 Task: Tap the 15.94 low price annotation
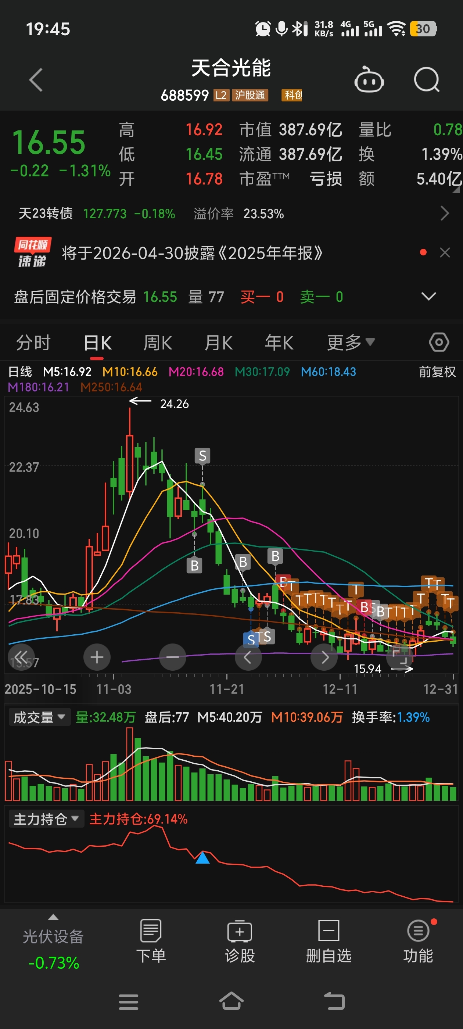(x=367, y=669)
